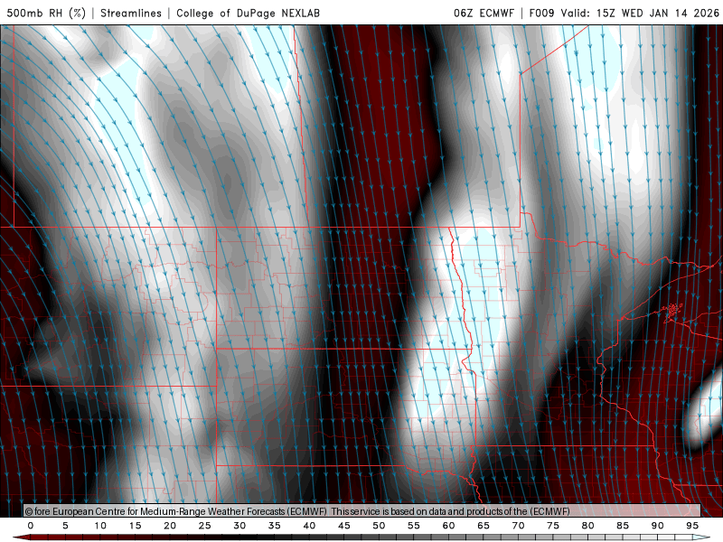The width and height of the screenshot is (723, 542).
Task: Click colorbar label '45'
Action: [344, 526]
